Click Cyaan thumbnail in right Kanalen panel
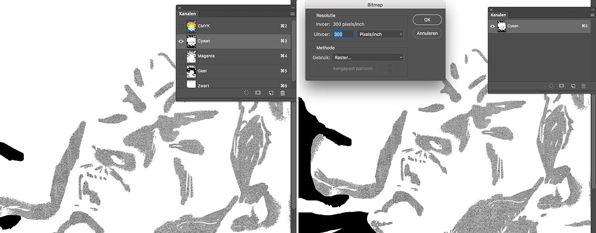 [502, 26]
